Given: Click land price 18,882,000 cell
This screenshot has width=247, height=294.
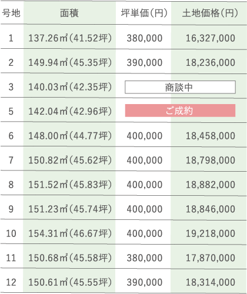Looking at the screenshot, I should tap(211, 185).
